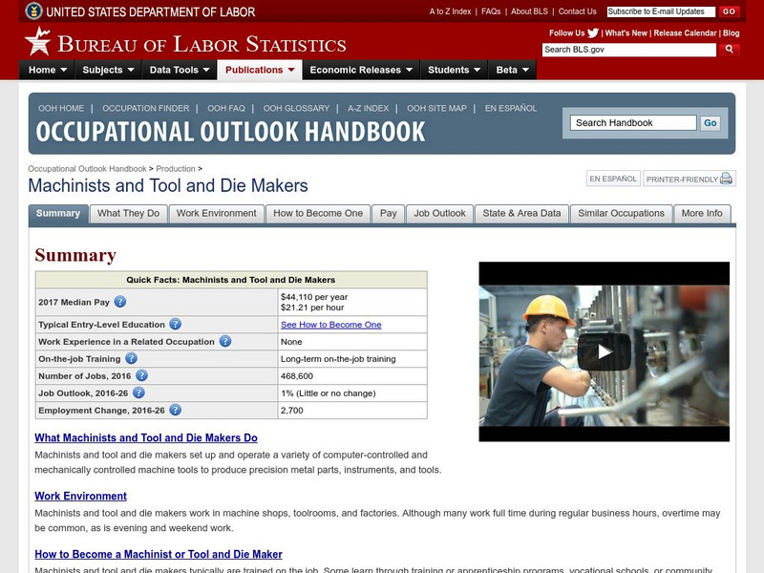Click help icon for Employment Change, 2016-26

tap(175, 410)
